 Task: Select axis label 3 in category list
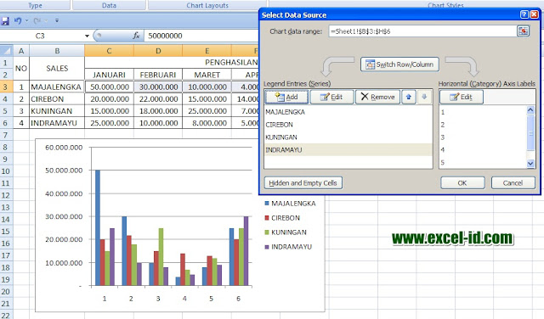483,137
